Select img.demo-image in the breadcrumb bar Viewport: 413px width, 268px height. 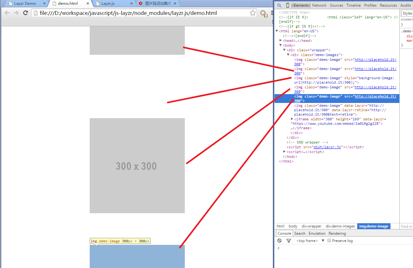[373, 226]
